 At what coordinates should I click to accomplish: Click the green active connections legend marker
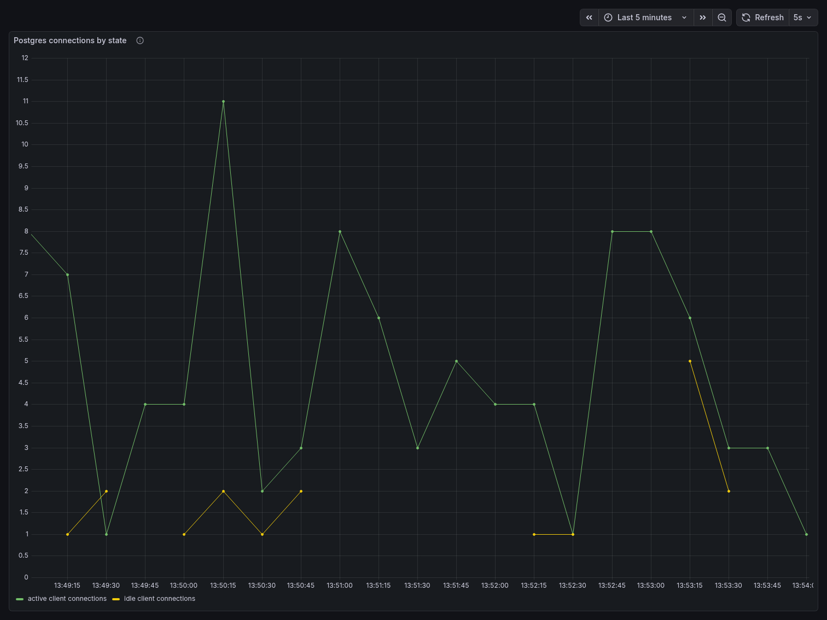(x=20, y=599)
